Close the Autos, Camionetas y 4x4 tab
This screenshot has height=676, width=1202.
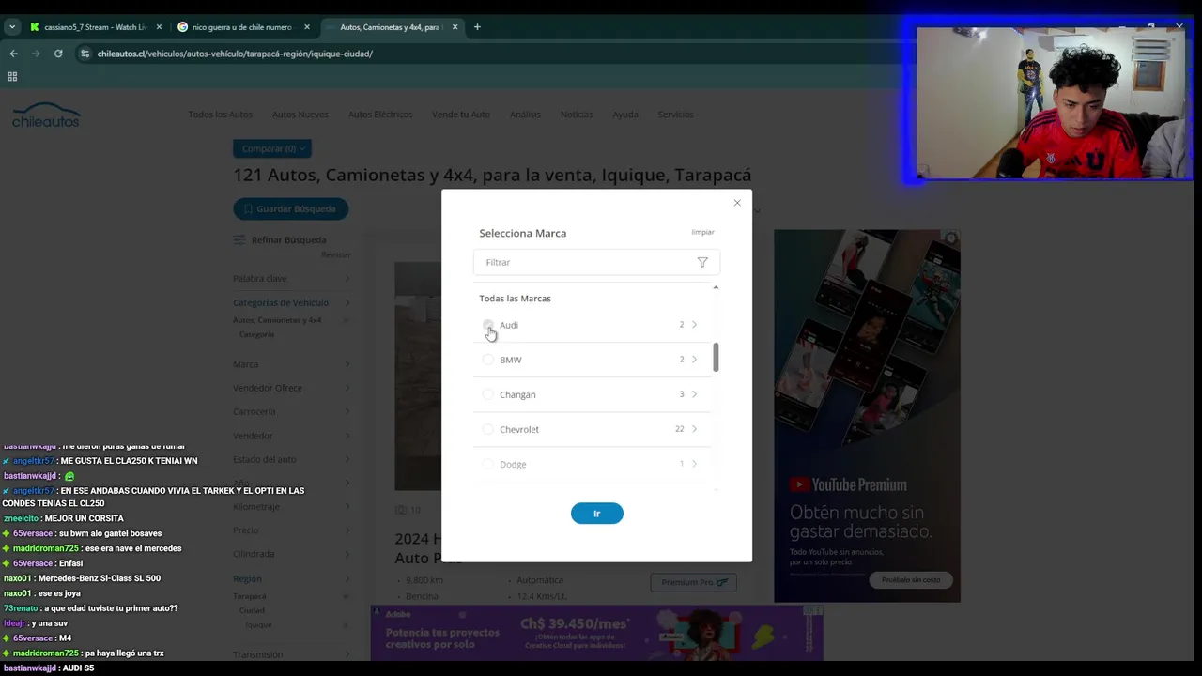[455, 27]
